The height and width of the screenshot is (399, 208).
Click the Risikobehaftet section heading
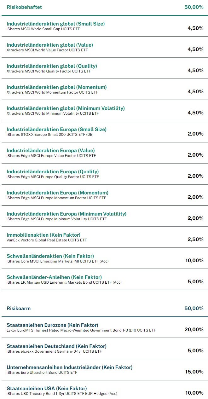[24, 7]
